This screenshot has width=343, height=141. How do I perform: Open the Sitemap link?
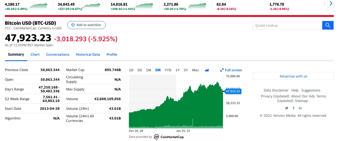click(301, 101)
